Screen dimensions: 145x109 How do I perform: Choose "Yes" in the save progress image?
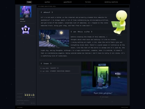(x=119, y=74)
